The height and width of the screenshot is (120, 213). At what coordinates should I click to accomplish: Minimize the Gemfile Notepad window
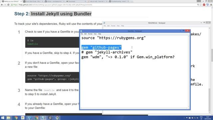point(180,31)
